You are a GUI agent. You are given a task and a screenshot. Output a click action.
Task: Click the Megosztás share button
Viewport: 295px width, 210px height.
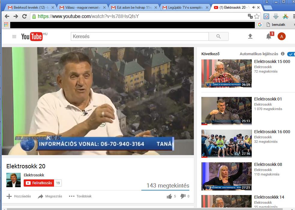point(50,196)
